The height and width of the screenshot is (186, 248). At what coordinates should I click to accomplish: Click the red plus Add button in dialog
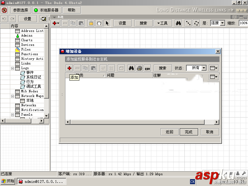[69, 68]
